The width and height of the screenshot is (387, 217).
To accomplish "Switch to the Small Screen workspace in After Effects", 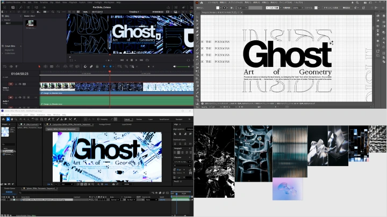I will point(164,119).
